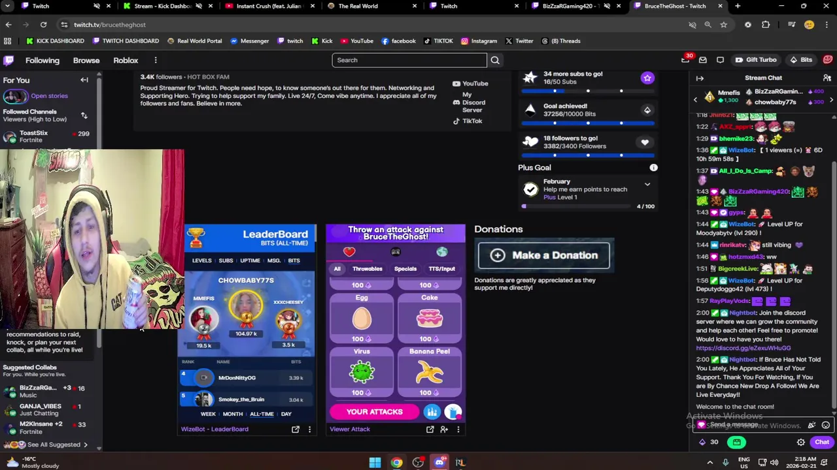This screenshot has height=470, width=837.
Task: Select the Throwables filter
Action: (367, 269)
